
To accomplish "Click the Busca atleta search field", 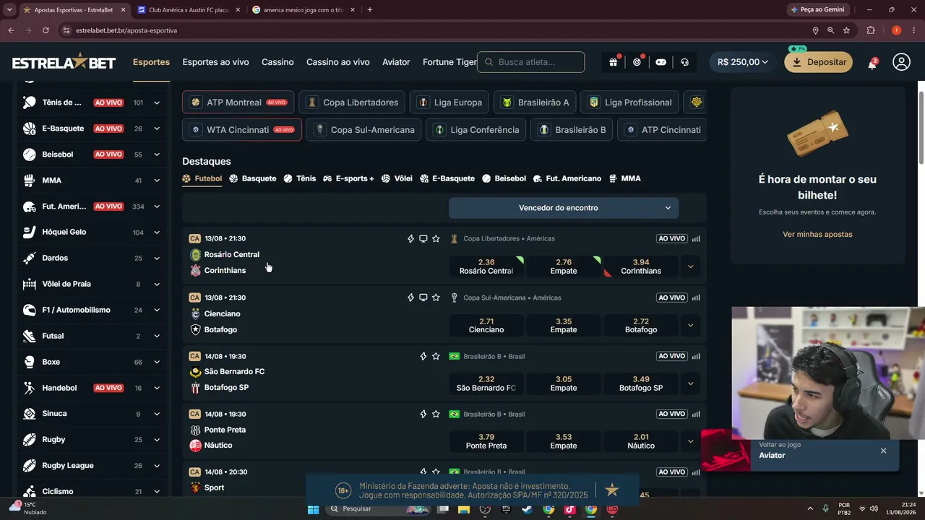I will click(531, 62).
